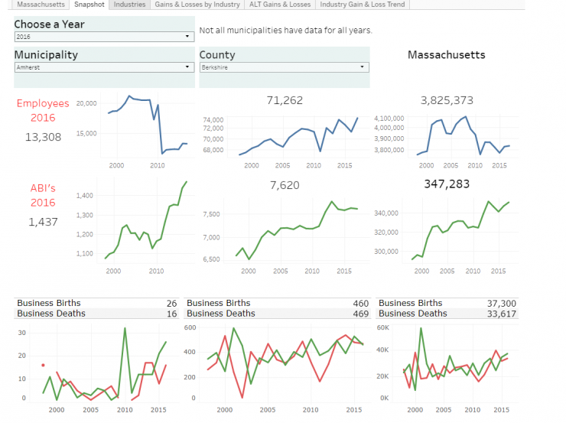Select the Snapshot tab

coord(89,5)
